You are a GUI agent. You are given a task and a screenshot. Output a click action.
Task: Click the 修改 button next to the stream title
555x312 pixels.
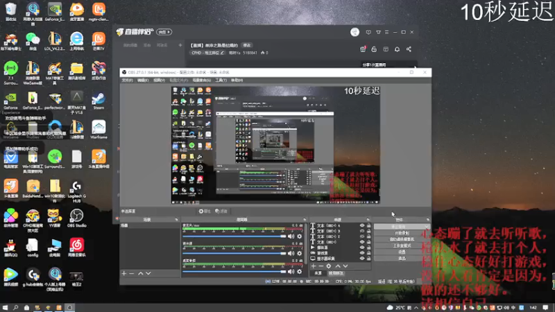click(x=247, y=45)
